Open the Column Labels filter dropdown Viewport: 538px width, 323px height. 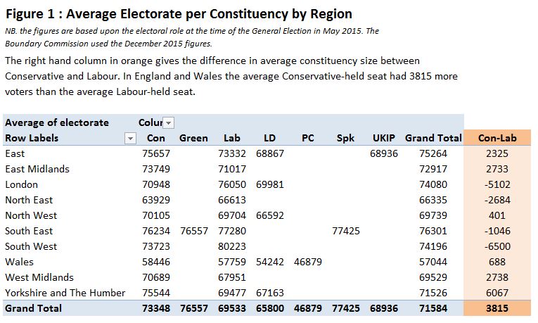click(168, 122)
